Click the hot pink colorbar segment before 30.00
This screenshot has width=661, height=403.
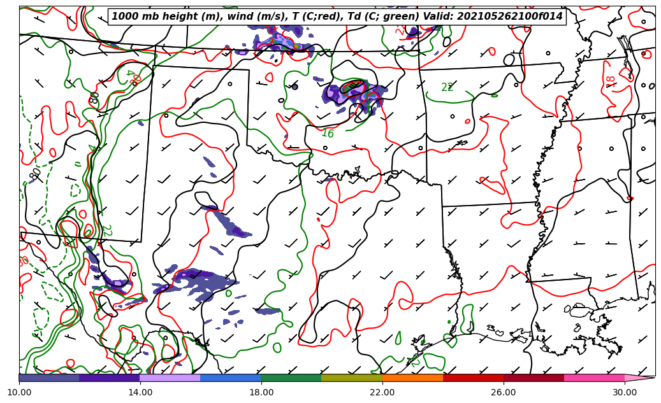595,378
